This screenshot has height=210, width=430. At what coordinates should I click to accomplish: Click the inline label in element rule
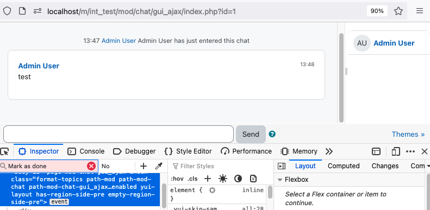click(x=253, y=190)
